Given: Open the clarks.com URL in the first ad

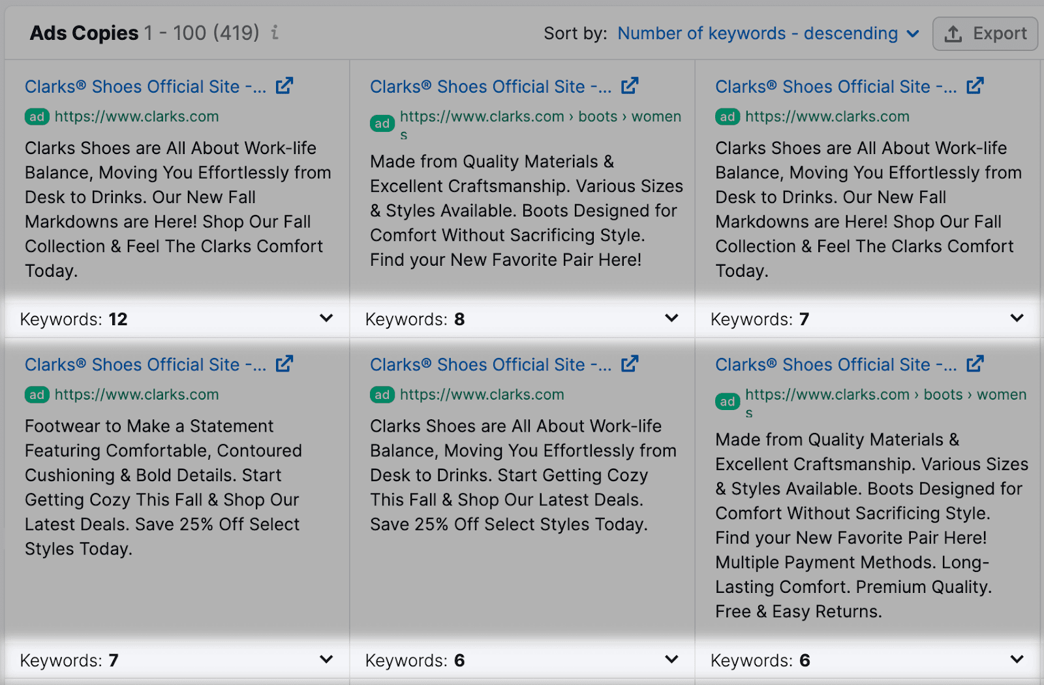Looking at the screenshot, I should pyautogui.click(x=137, y=116).
